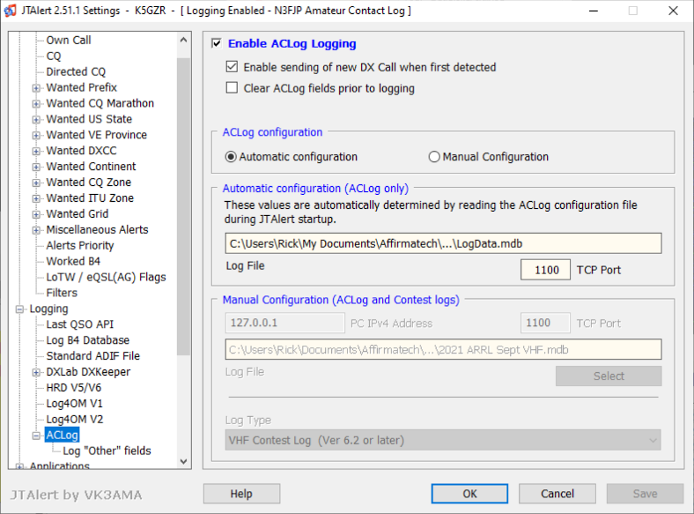Image resolution: width=694 pixels, height=514 pixels.
Task: Select CQ in settings tree
Action: pyautogui.click(x=54, y=56)
